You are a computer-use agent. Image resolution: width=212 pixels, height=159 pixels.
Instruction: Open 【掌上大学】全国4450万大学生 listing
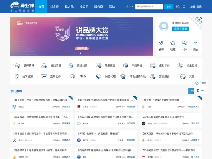click(106, 100)
